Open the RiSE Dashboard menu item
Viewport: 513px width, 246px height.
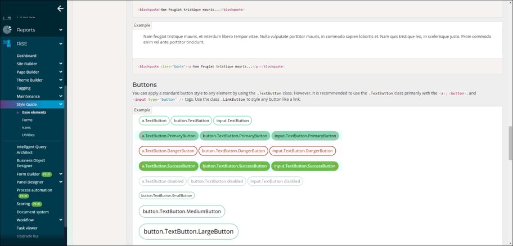point(26,56)
